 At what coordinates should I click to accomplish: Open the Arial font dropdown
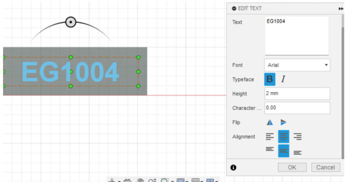(x=297, y=65)
